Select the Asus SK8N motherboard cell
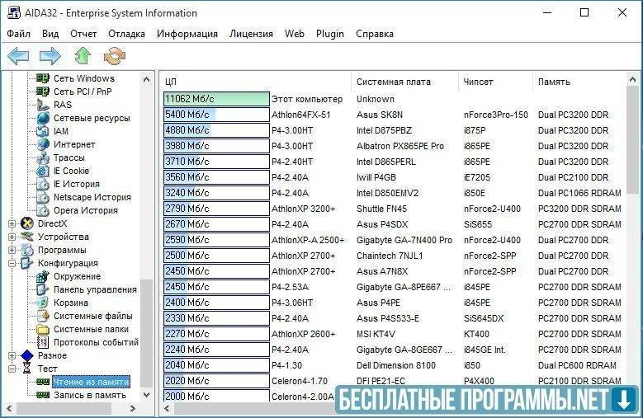 pyautogui.click(x=380, y=115)
